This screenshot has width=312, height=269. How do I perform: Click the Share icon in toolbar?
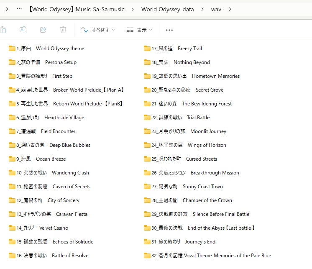(x=43, y=30)
